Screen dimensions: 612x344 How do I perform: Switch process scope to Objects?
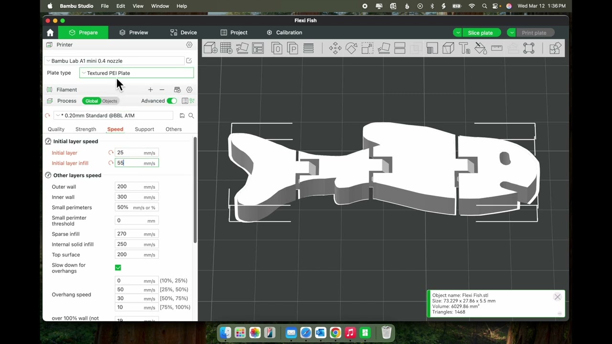[109, 101]
